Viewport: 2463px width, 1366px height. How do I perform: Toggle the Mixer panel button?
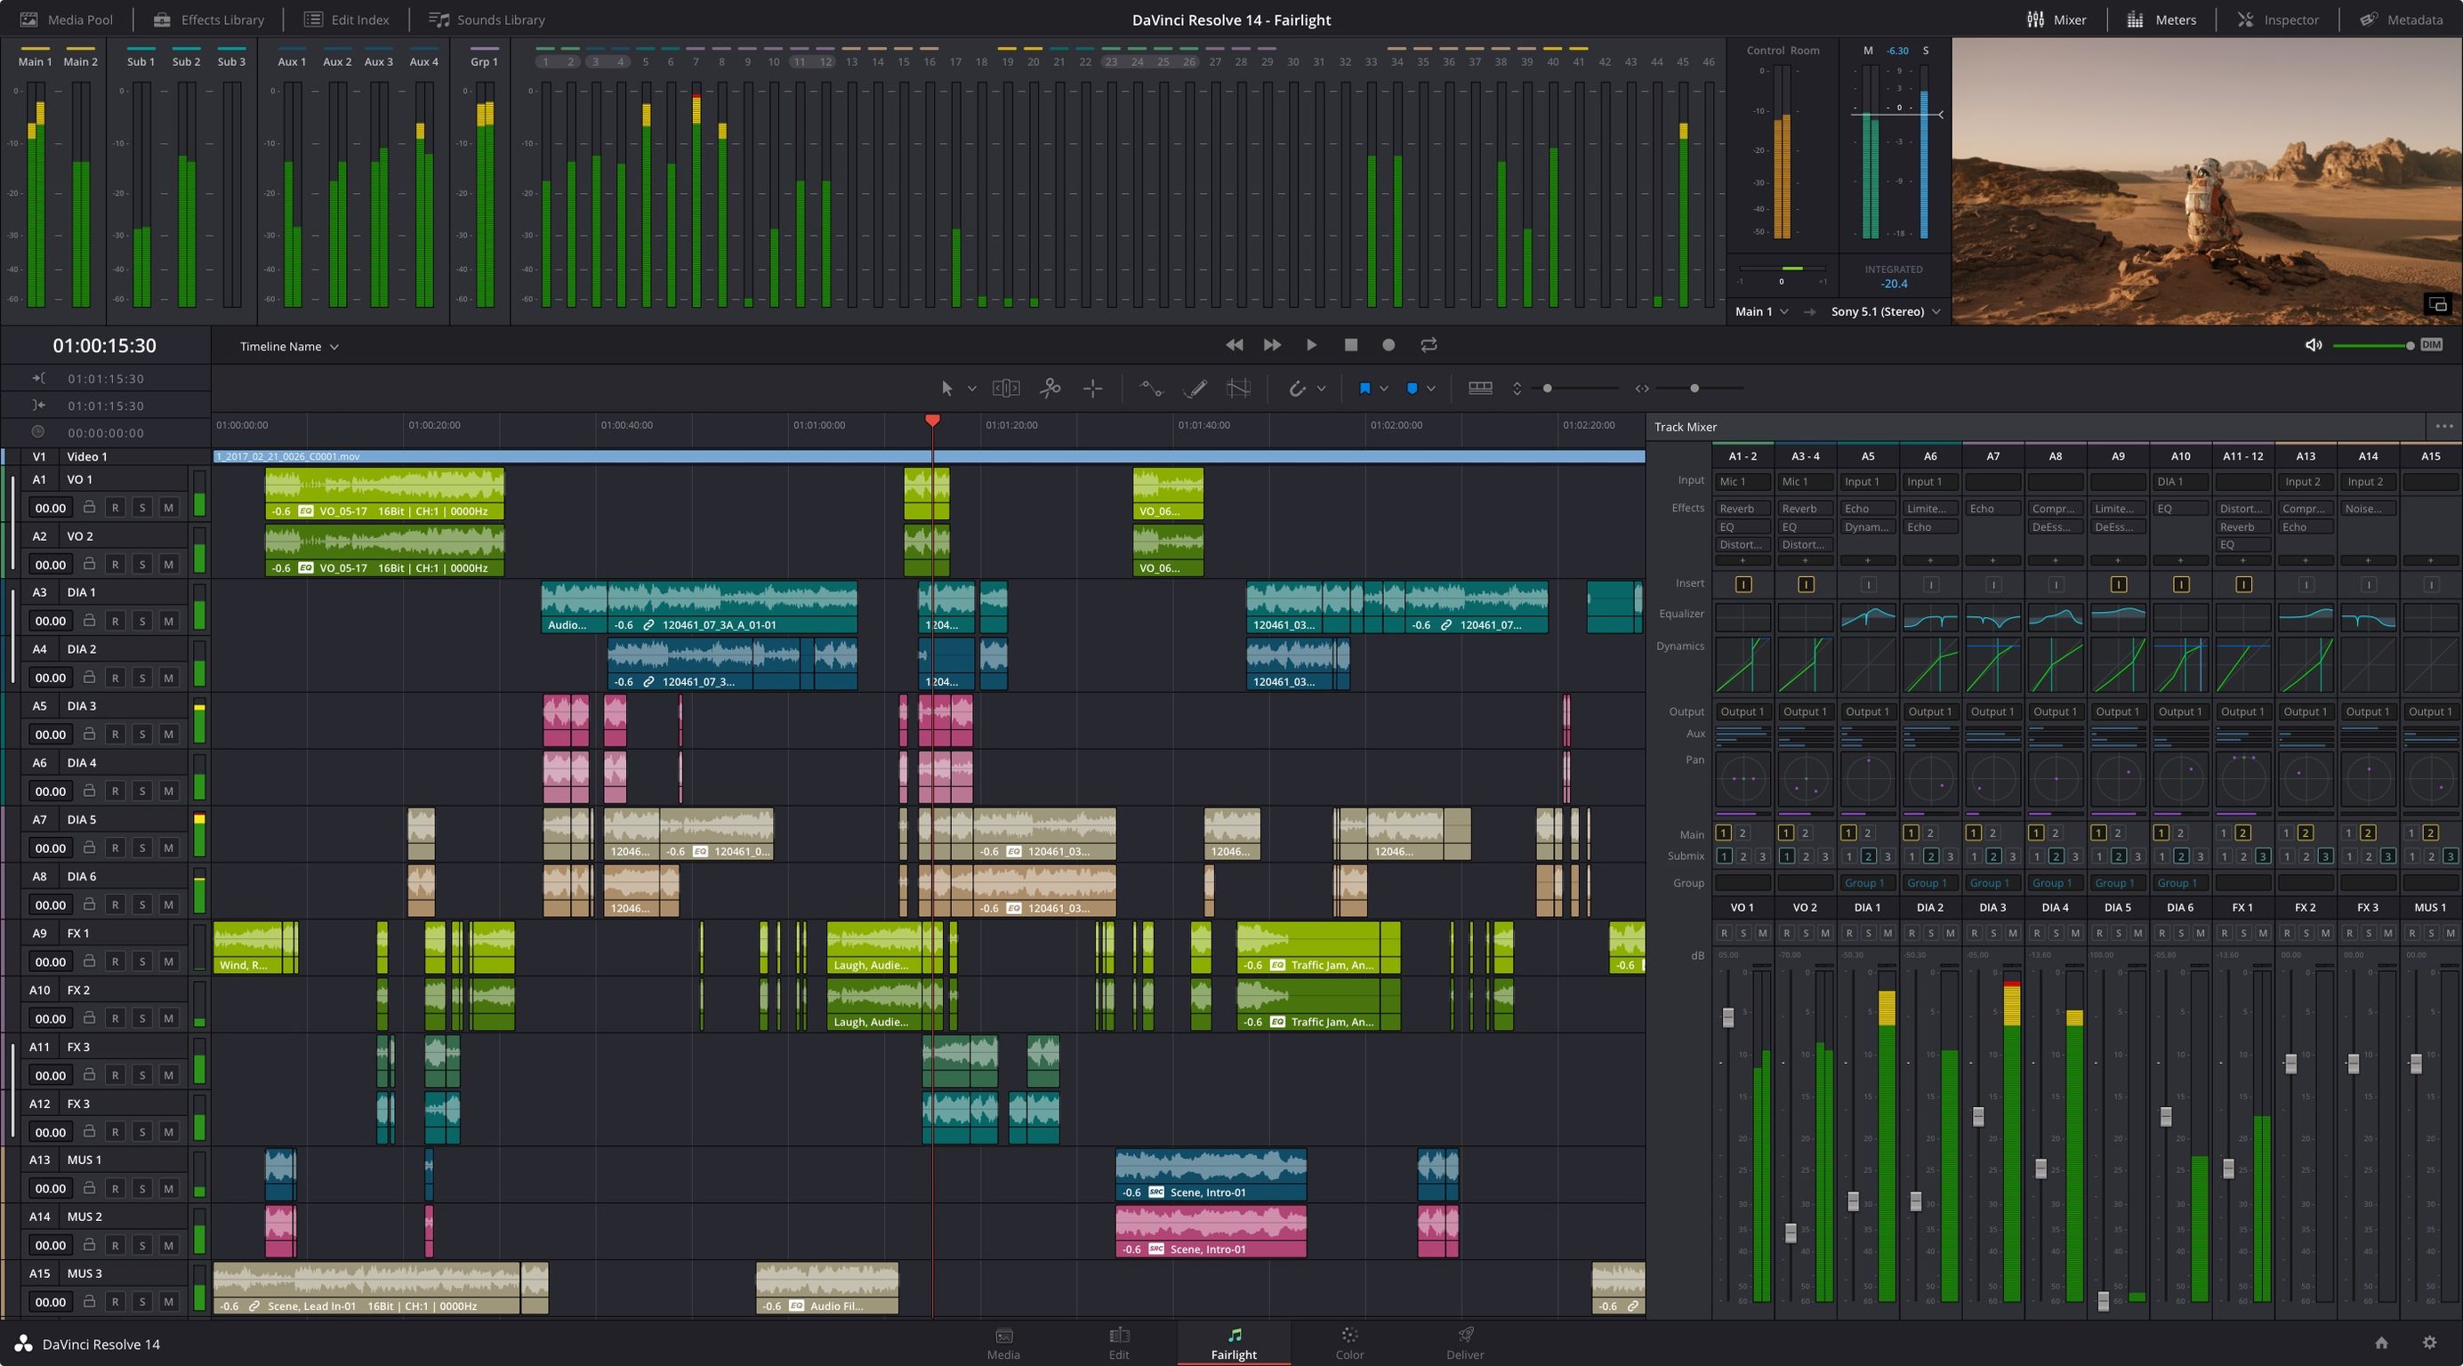tap(2057, 19)
